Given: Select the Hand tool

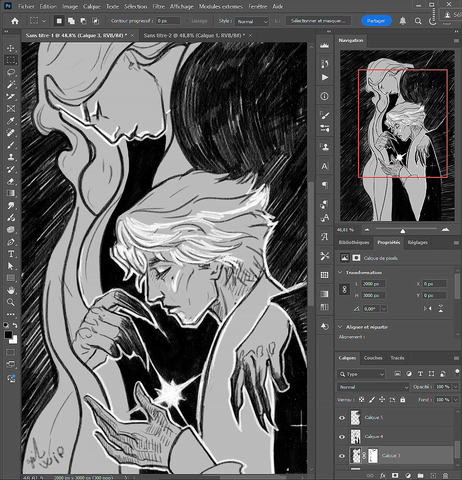Looking at the screenshot, I should 11,290.
